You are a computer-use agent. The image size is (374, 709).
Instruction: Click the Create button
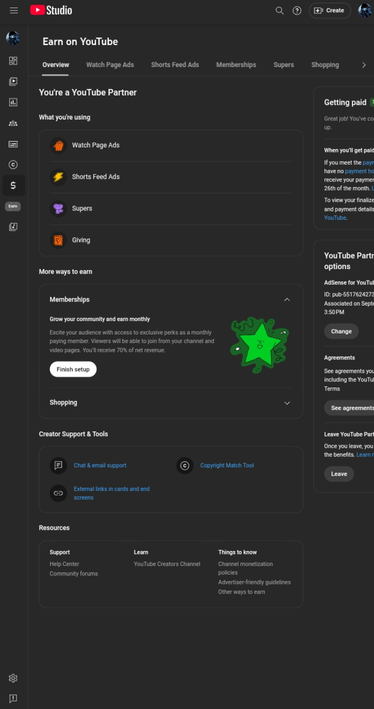[x=330, y=10]
